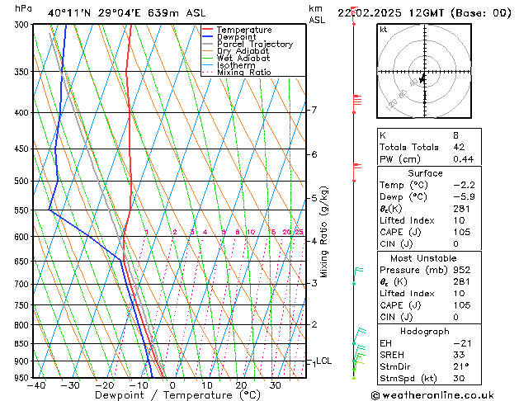Click the surface Temp value -2.2
519x401 pixels.
tap(464, 185)
